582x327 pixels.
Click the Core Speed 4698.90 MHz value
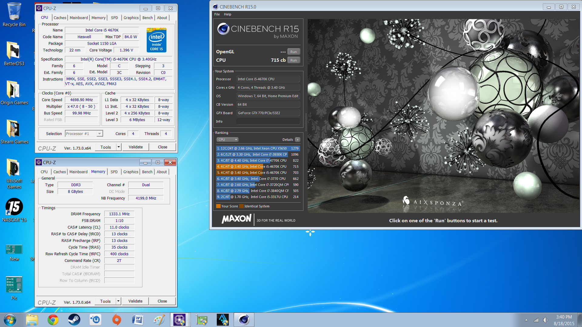[x=82, y=100]
